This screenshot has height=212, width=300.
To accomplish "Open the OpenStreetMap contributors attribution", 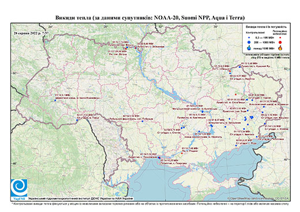I will click(258, 198).
